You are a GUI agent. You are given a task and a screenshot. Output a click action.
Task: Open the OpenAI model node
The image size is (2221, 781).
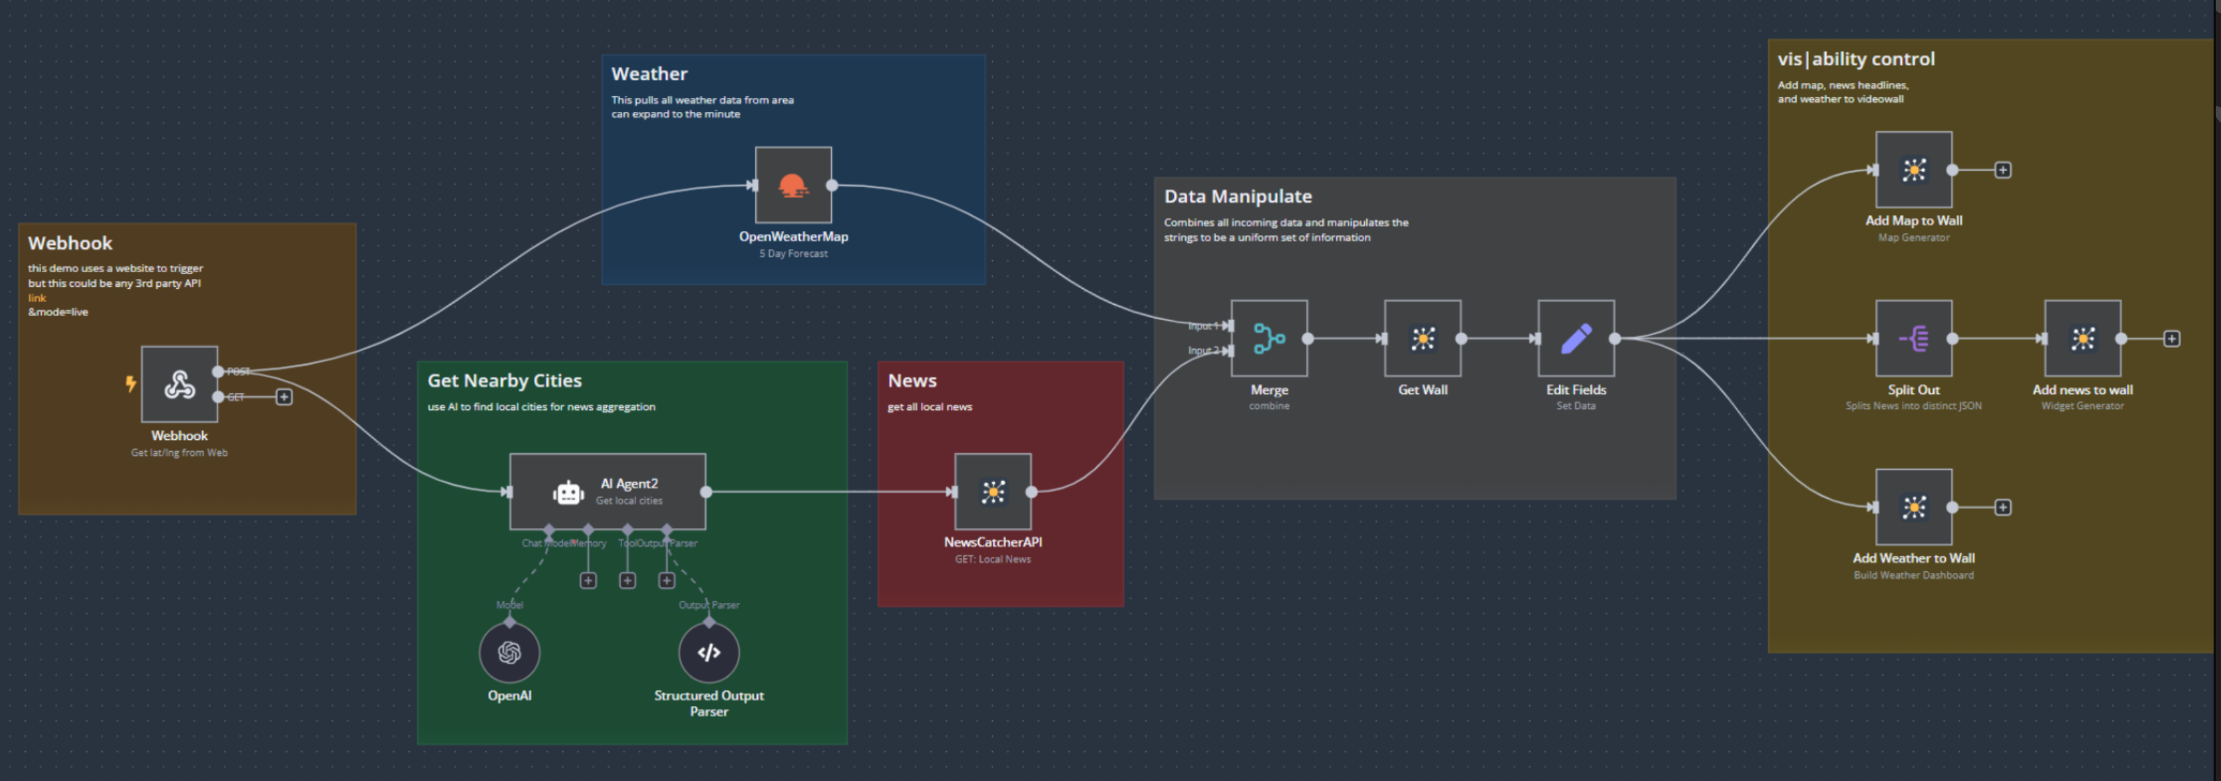pos(509,652)
